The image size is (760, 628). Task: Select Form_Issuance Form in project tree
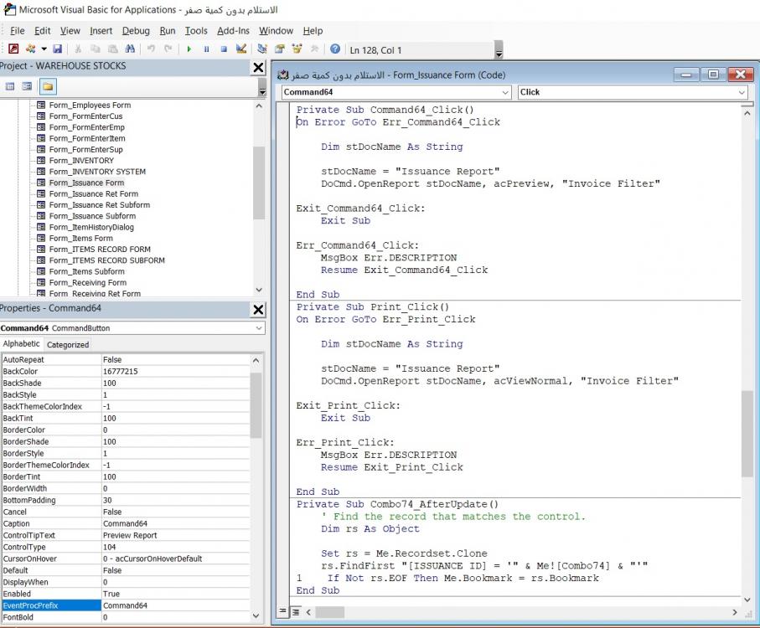point(86,183)
